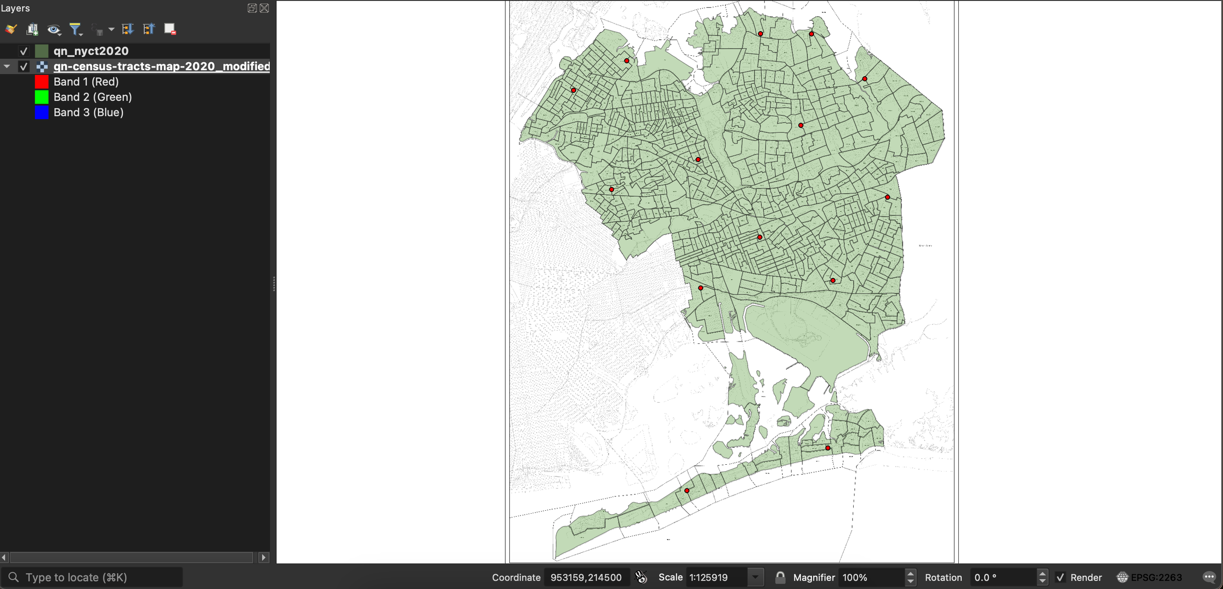Image resolution: width=1223 pixels, height=589 pixels.
Task: Disable the Render checkbox
Action: 1060,577
